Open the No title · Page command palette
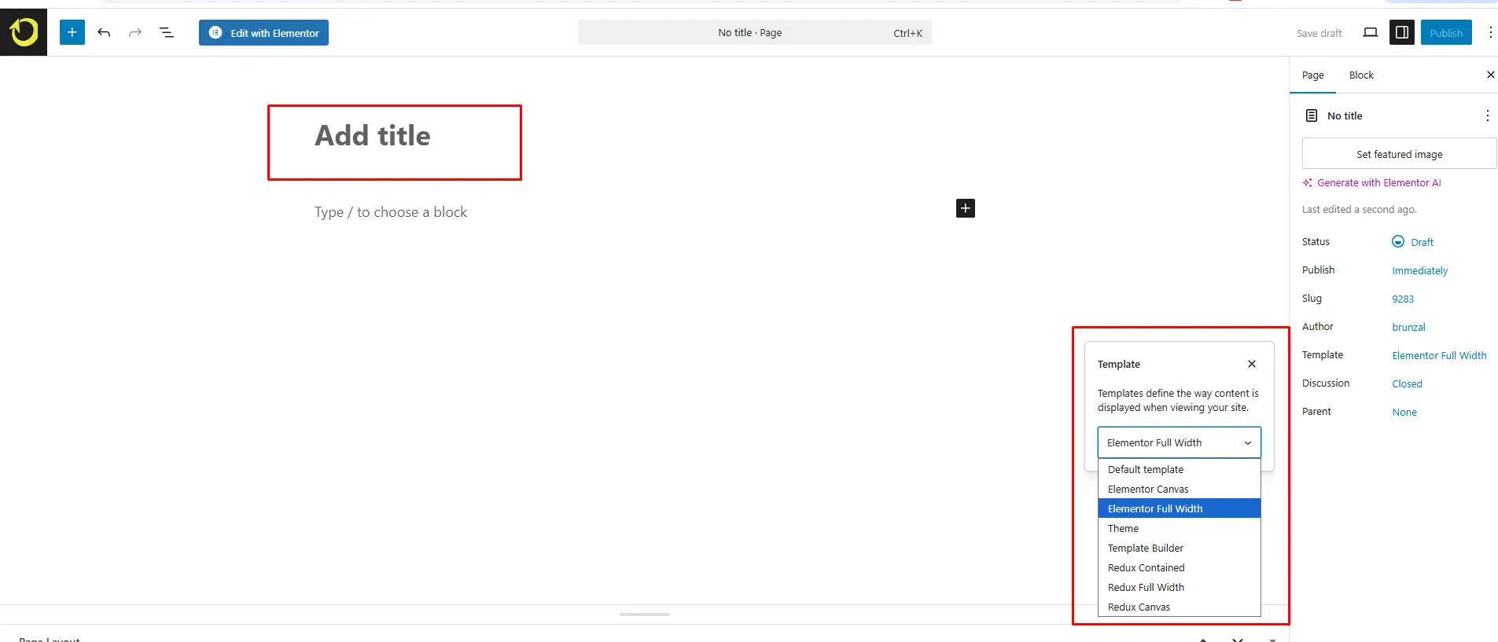 755,33
